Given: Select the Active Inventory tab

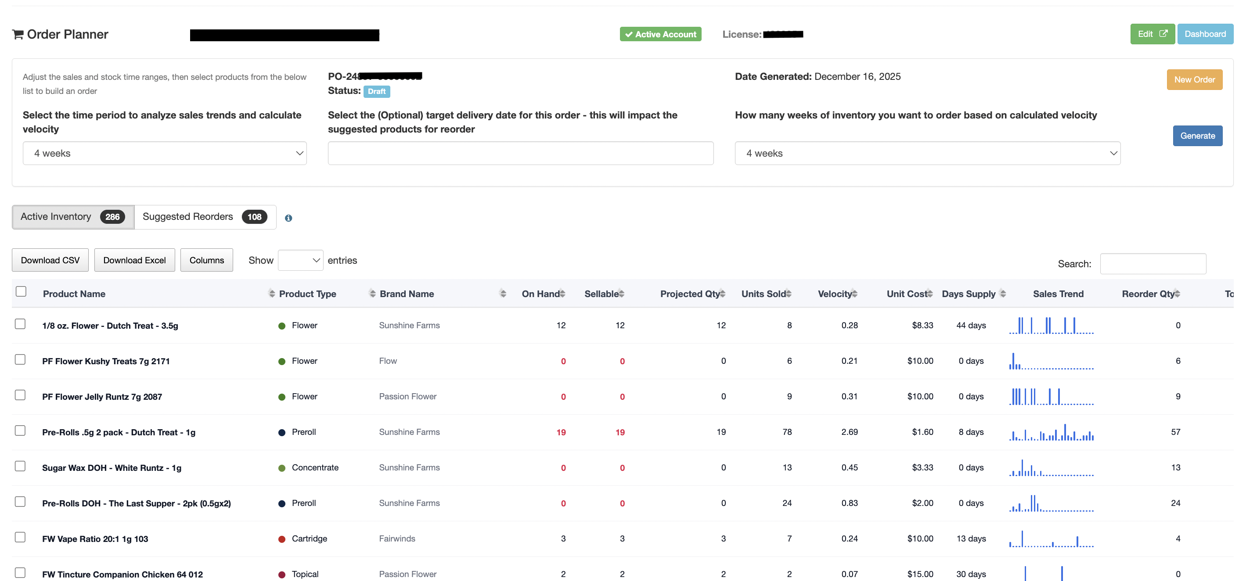Looking at the screenshot, I should point(72,217).
